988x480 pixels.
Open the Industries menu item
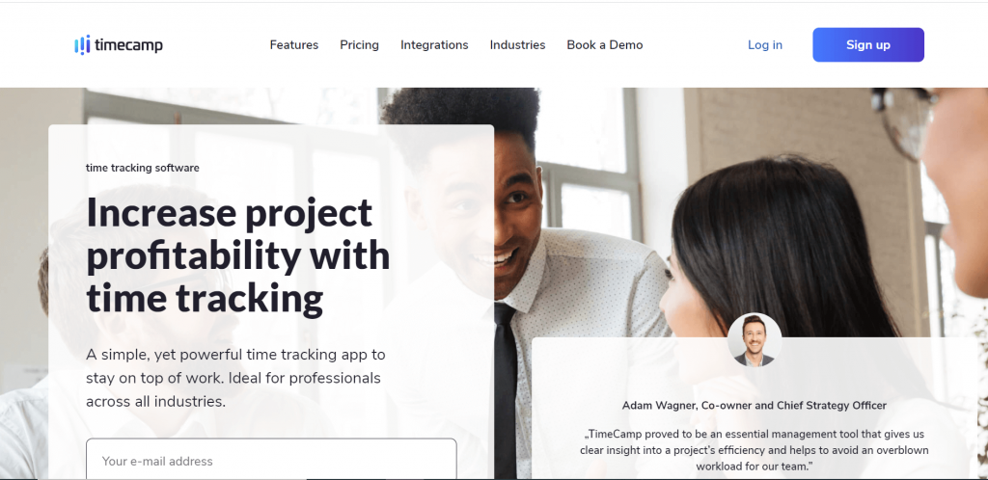point(517,44)
